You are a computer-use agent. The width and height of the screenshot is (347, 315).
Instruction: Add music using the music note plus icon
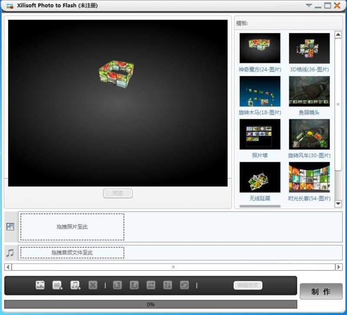pos(75,285)
